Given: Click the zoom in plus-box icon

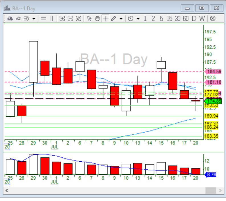Looking at the screenshot, I should pos(62,19).
